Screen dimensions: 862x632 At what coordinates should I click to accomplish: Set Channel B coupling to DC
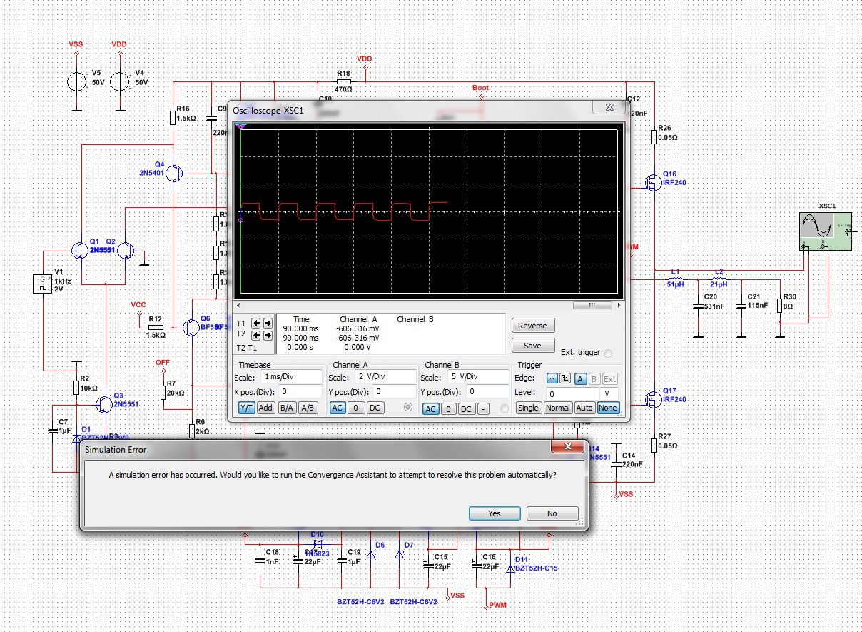click(466, 409)
